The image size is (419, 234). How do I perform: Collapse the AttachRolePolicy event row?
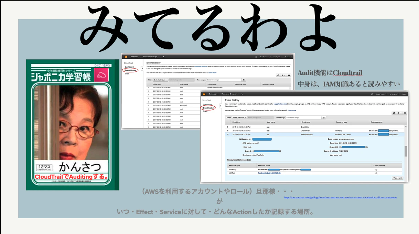tap(228, 134)
